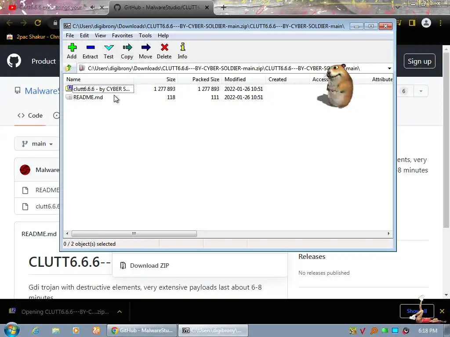Open the Chrome profile avatar icon
The width and height of the screenshot is (450, 337).
(426, 23)
